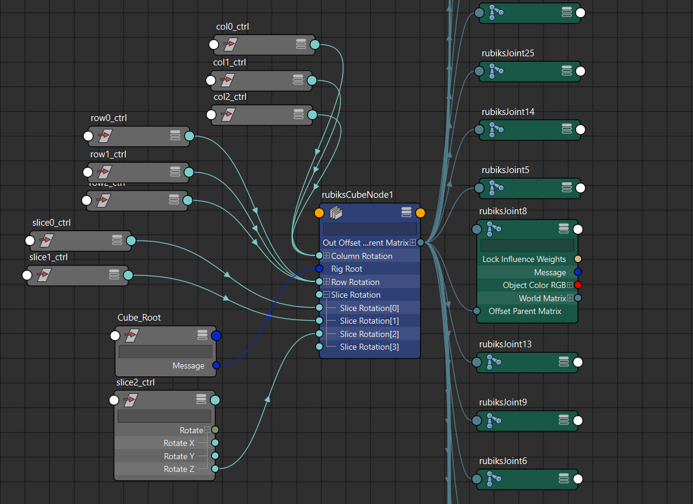Click the Rig Root input port
The image size is (693, 504).
coord(319,269)
